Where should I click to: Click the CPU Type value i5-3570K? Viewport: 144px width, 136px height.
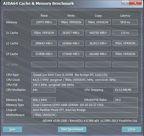(x=85, y=75)
